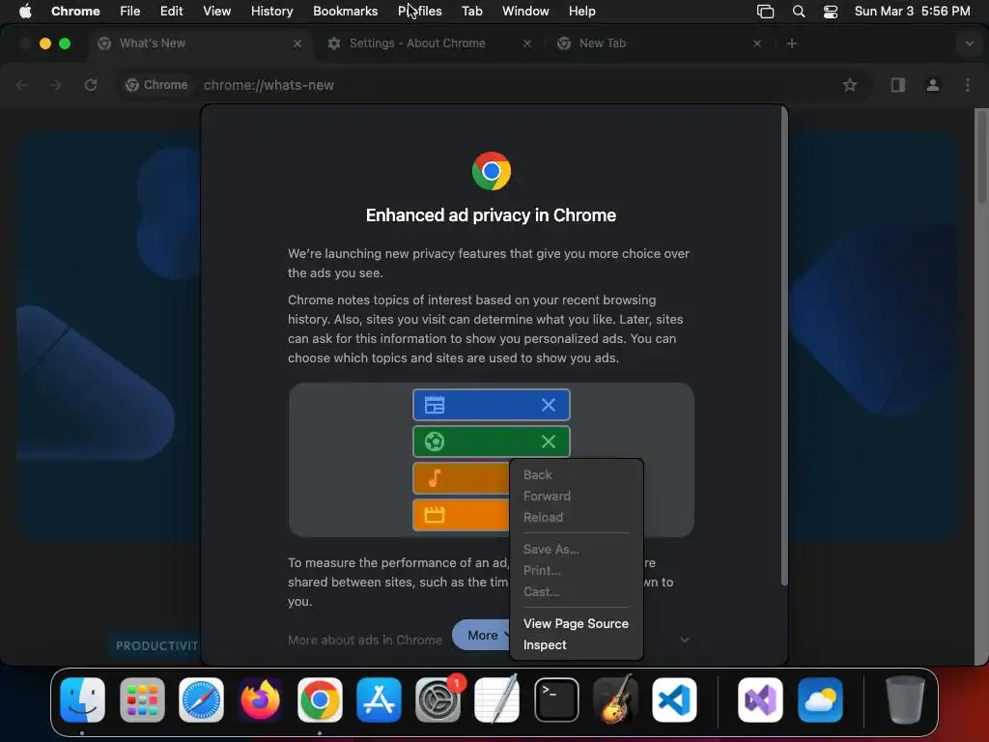Open the Edit menu
Image resolution: width=989 pixels, height=742 pixels.
point(171,11)
